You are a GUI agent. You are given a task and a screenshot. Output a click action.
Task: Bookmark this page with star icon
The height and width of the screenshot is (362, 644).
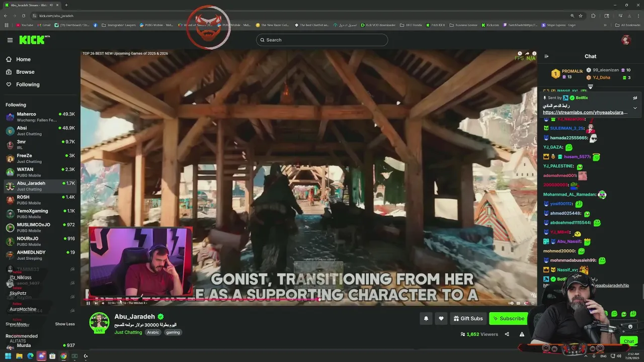580,16
